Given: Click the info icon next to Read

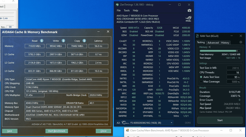Looking at the screenshot, I should 41,41.
